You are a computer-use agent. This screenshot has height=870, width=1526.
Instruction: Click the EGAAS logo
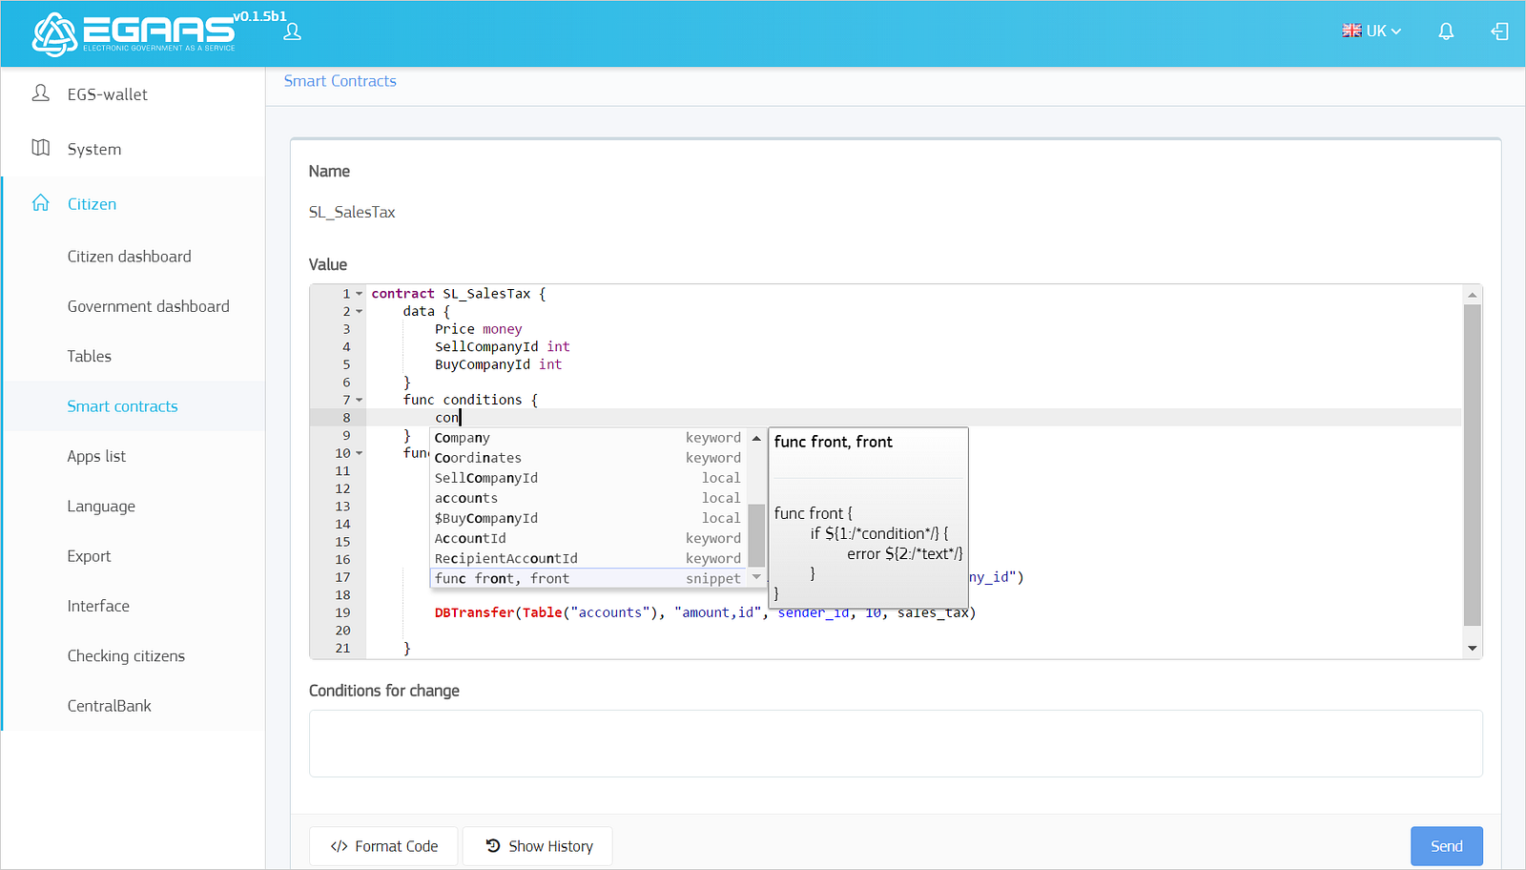coord(134,34)
